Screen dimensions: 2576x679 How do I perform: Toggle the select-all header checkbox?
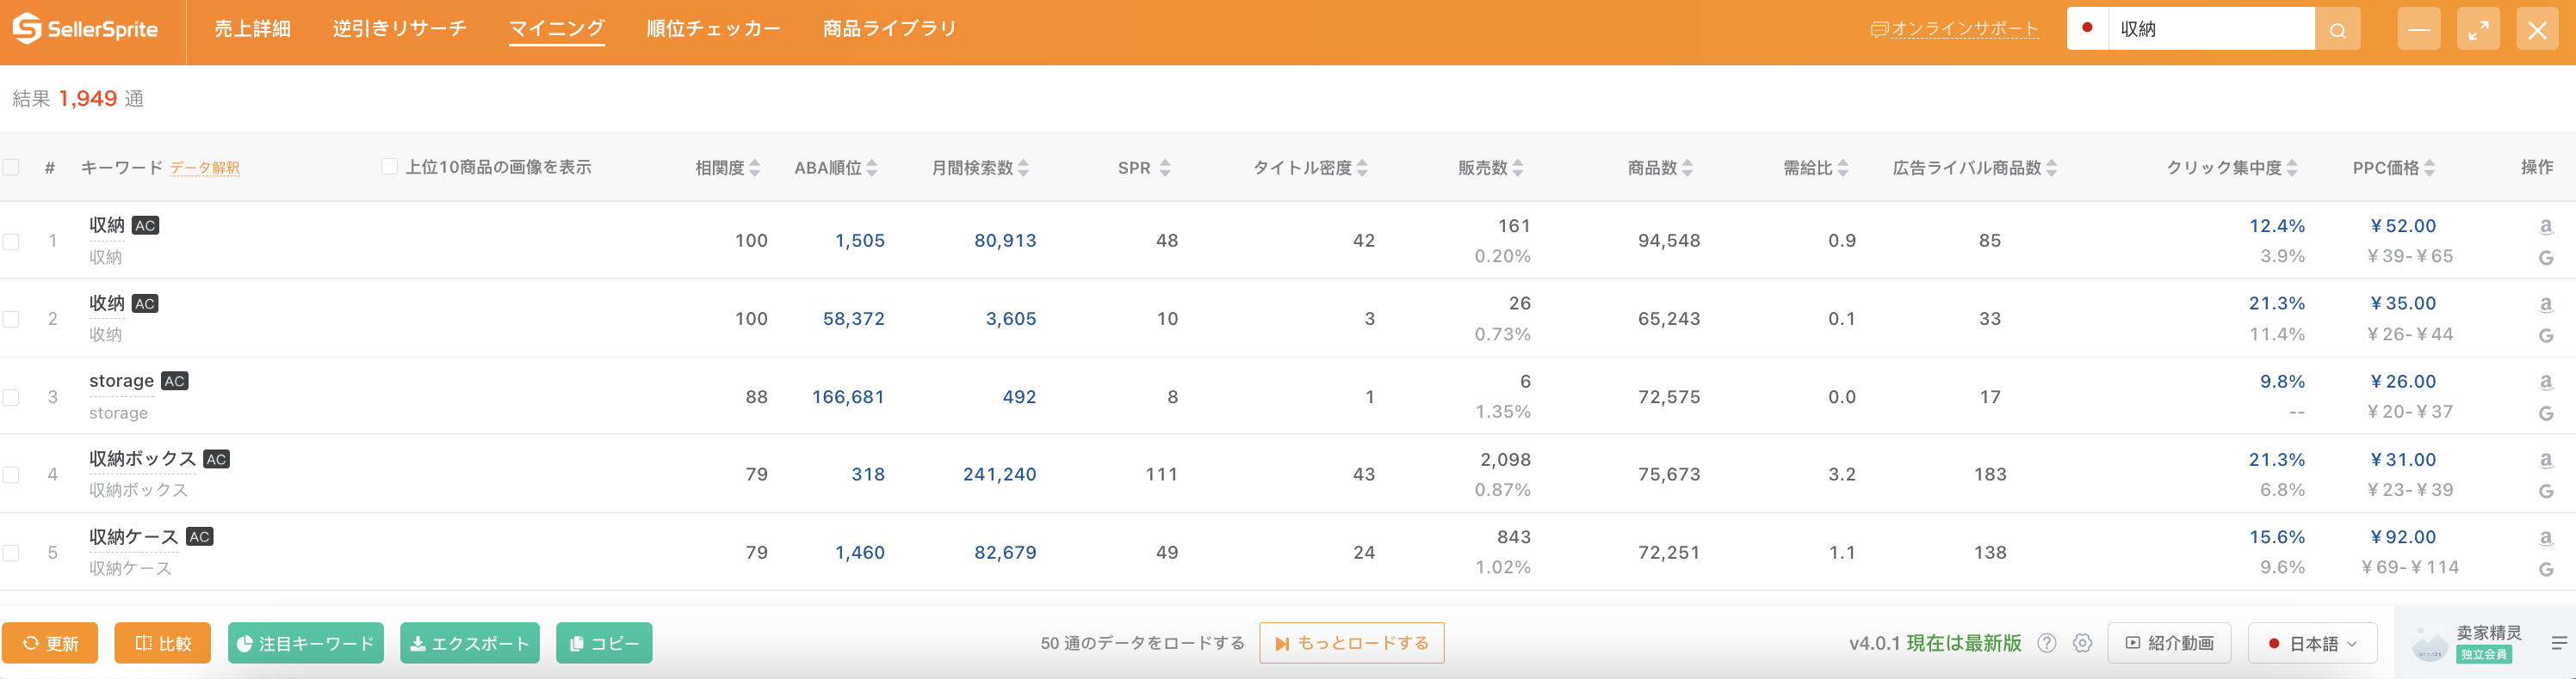point(11,167)
